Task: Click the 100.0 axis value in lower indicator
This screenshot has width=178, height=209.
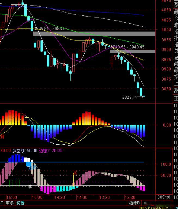Action: [166, 164]
